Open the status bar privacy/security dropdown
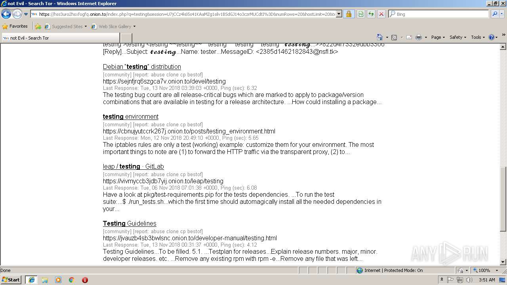The image size is (507, 285). click(463, 270)
